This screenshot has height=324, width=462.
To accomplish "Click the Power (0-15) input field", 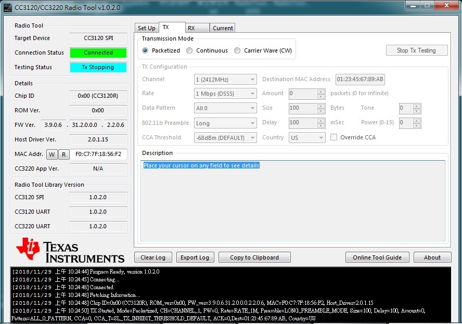I will click(x=406, y=123).
